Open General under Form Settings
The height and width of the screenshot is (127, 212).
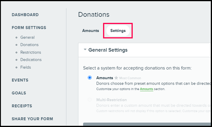[28, 37]
